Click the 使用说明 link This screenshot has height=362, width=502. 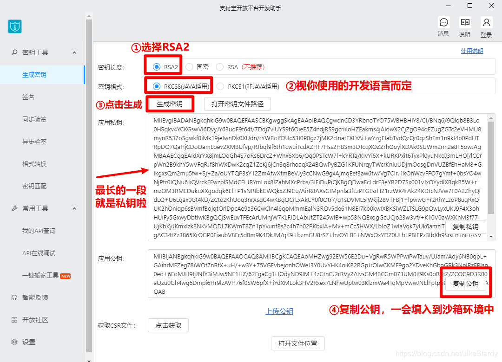[472, 51]
